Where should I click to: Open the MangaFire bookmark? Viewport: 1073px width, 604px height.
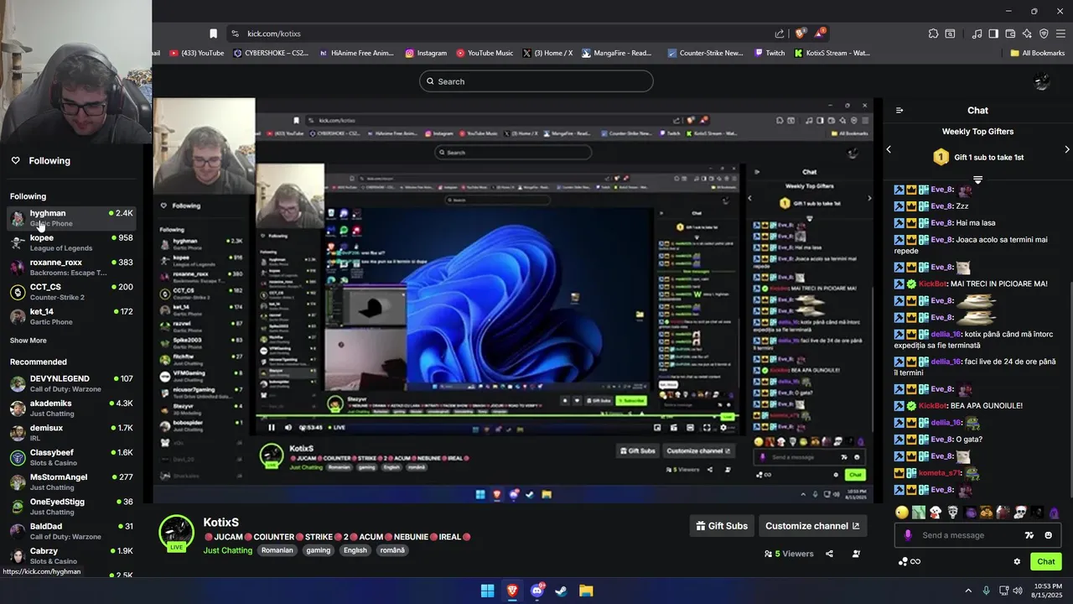point(616,53)
